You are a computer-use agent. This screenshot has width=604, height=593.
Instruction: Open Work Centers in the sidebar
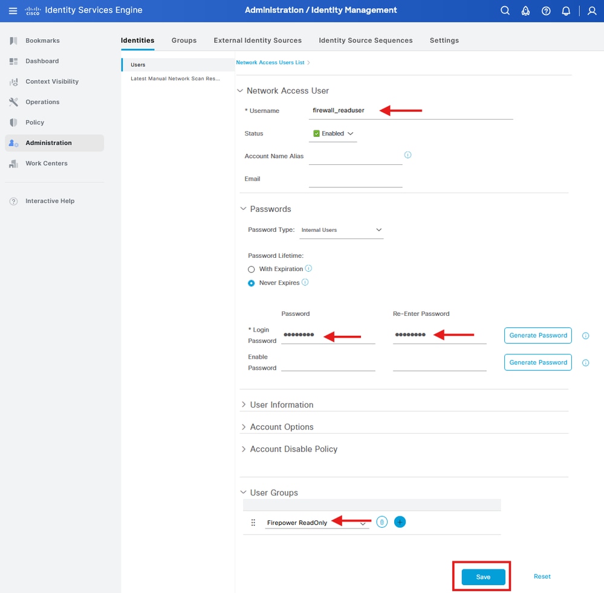click(54, 164)
